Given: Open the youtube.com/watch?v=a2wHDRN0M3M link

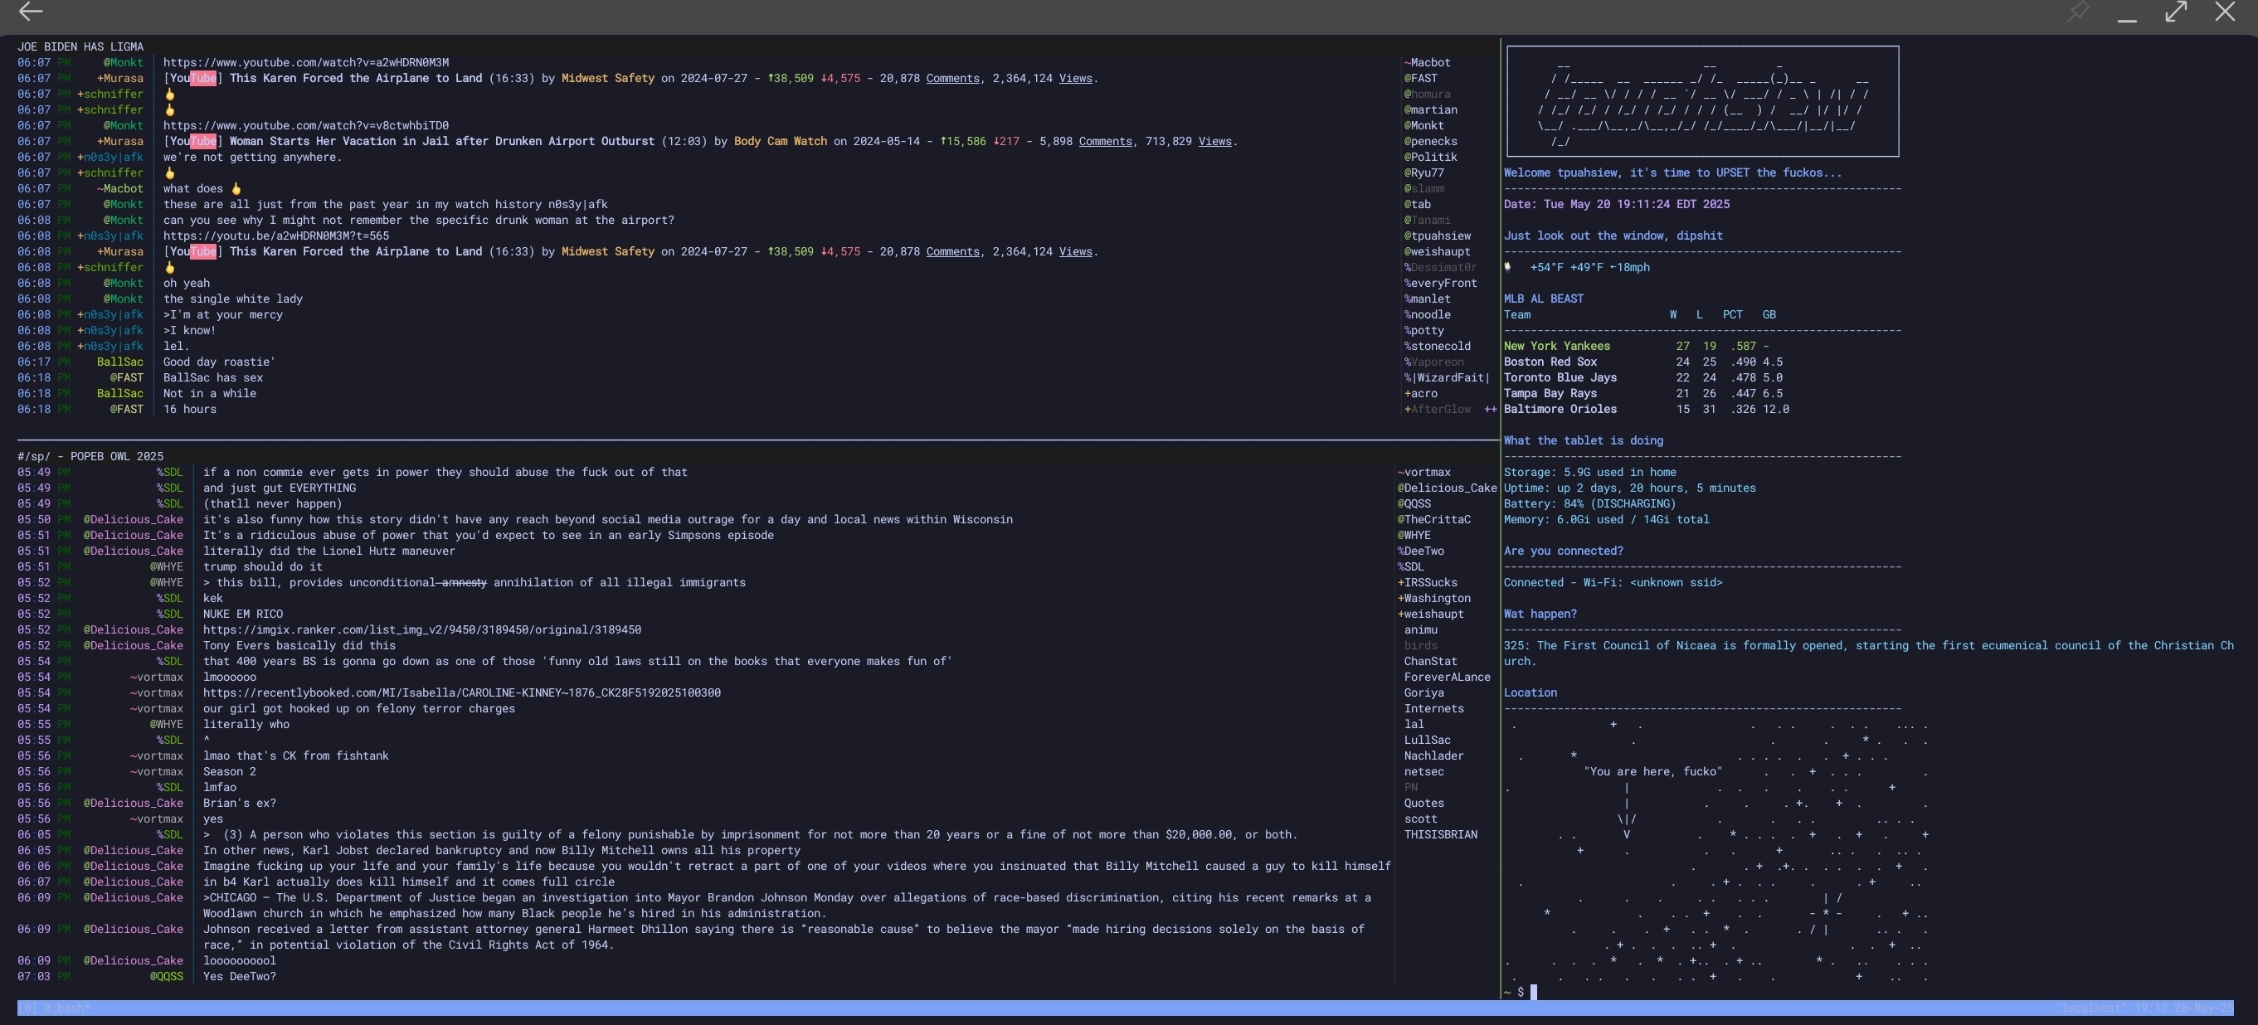Looking at the screenshot, I should point(306,62).
